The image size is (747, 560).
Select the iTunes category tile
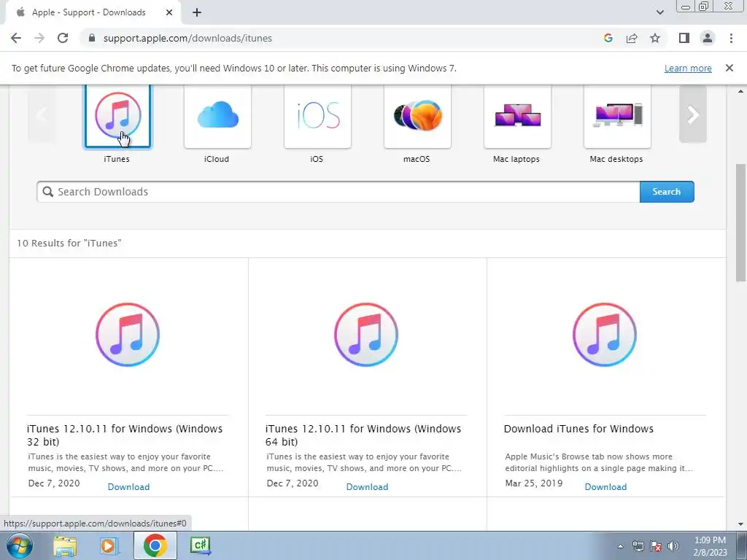coord(117,116)
